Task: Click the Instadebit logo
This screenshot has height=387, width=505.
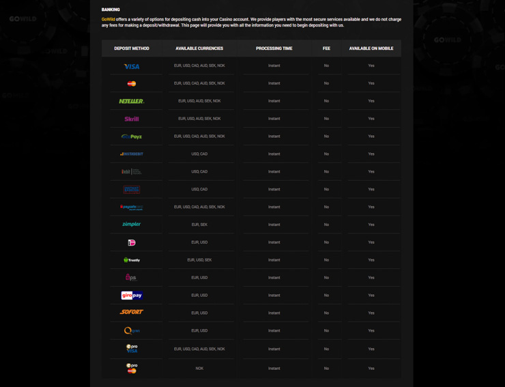Action: coord(132,154)
